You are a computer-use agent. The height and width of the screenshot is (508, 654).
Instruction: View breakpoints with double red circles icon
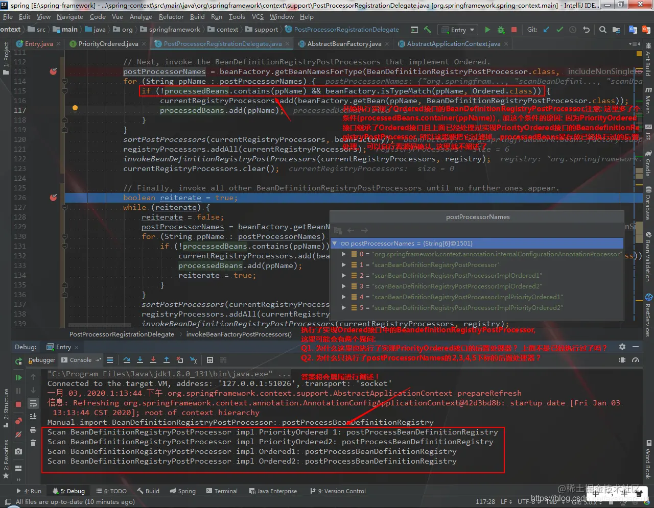pyautogui.click(x=18, y=421)
